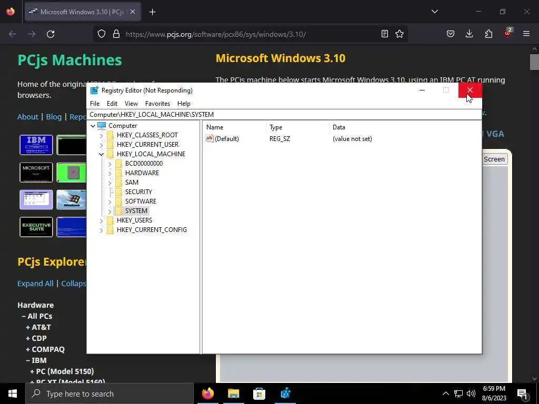The height and width of the screenshot is (404, 539).
Task: Expand the HKEY_USERS chevron
Action: point(102,220)
